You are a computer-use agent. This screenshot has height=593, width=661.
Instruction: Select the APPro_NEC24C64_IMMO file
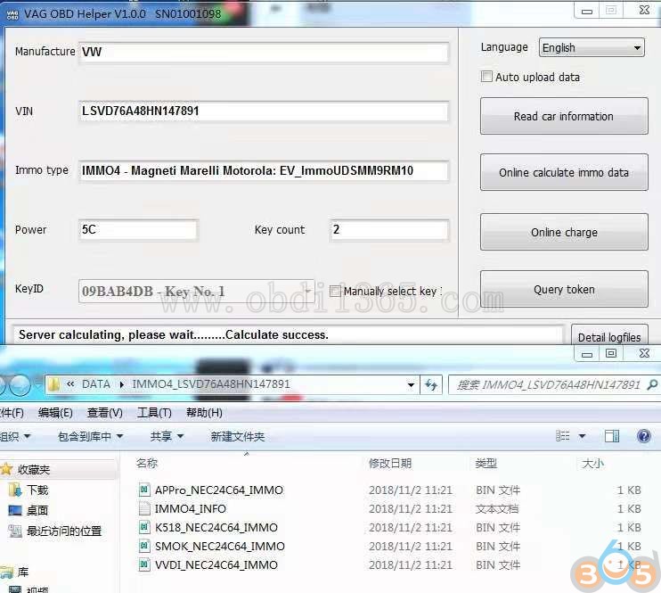click(x=219, y=490)
